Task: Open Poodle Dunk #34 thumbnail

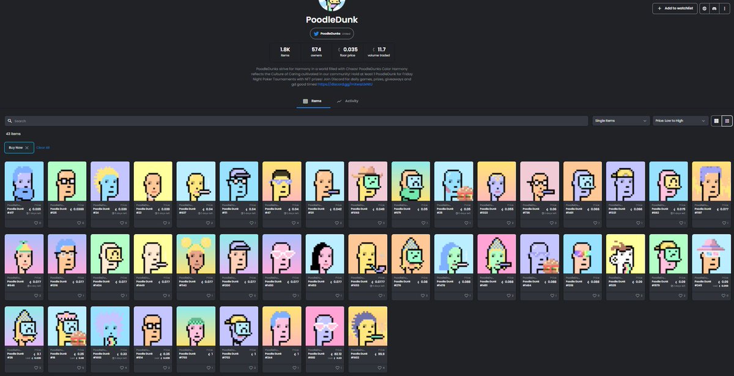Action: click(110, 181)
